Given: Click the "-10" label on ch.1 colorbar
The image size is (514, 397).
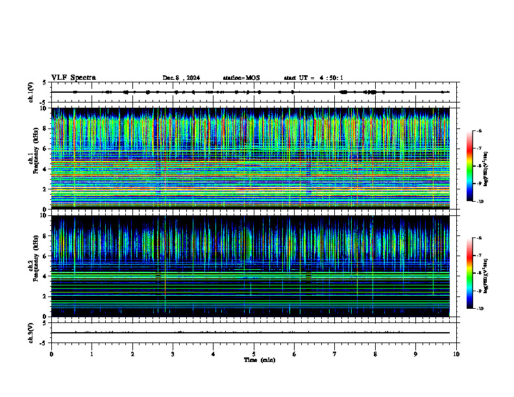Looking at the screenshot, I should pos(480,201).
